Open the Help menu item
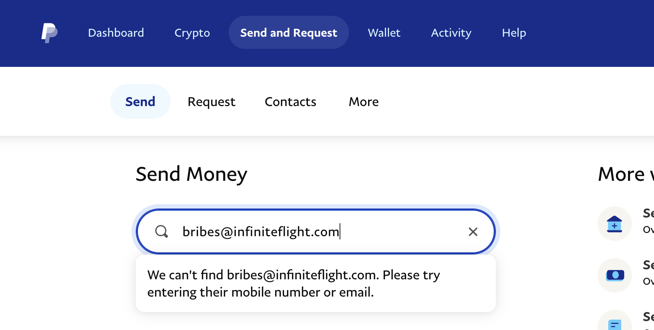654x330 pixels. click(514, 33)
